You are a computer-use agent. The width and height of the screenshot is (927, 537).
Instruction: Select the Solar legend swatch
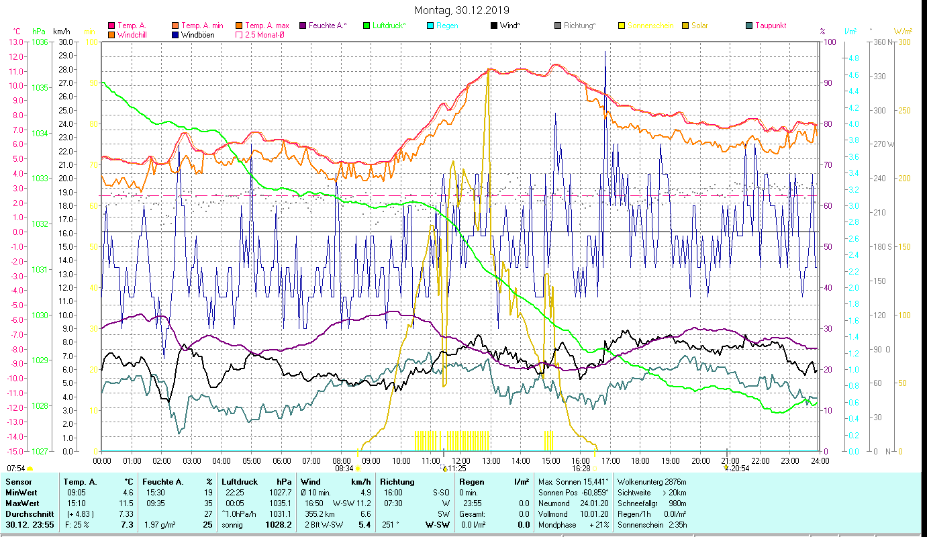pos(685,26)
